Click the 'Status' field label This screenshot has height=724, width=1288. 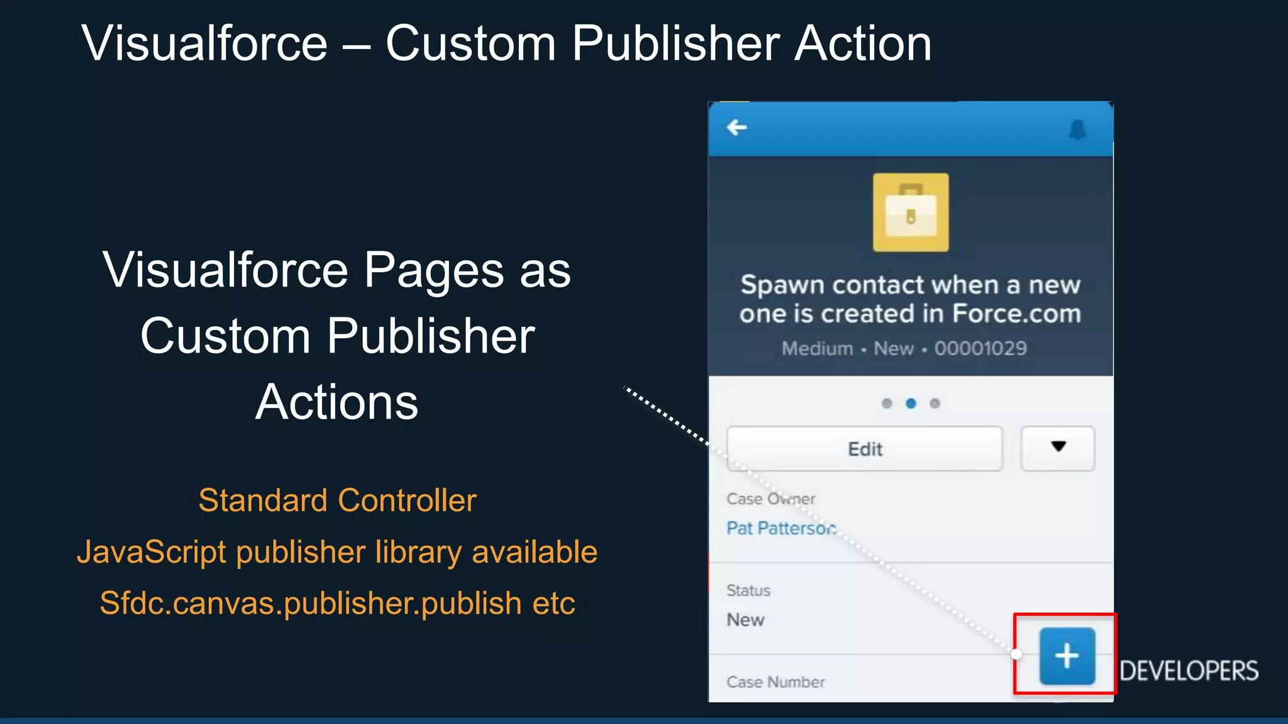pos(748,591)
